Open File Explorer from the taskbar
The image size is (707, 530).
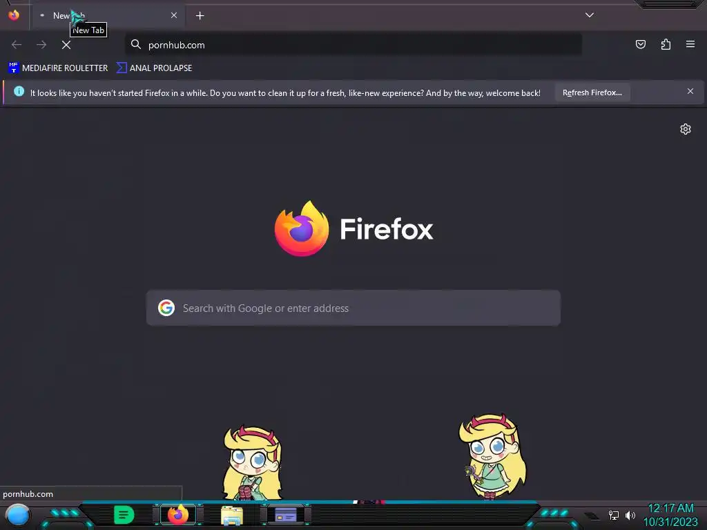click(x=232, y=516)
